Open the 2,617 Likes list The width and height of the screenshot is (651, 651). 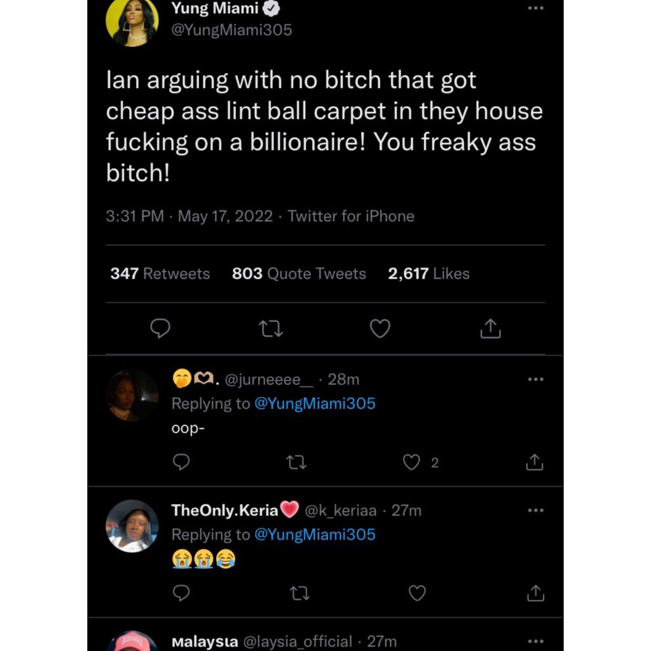(x=428, y=273)
